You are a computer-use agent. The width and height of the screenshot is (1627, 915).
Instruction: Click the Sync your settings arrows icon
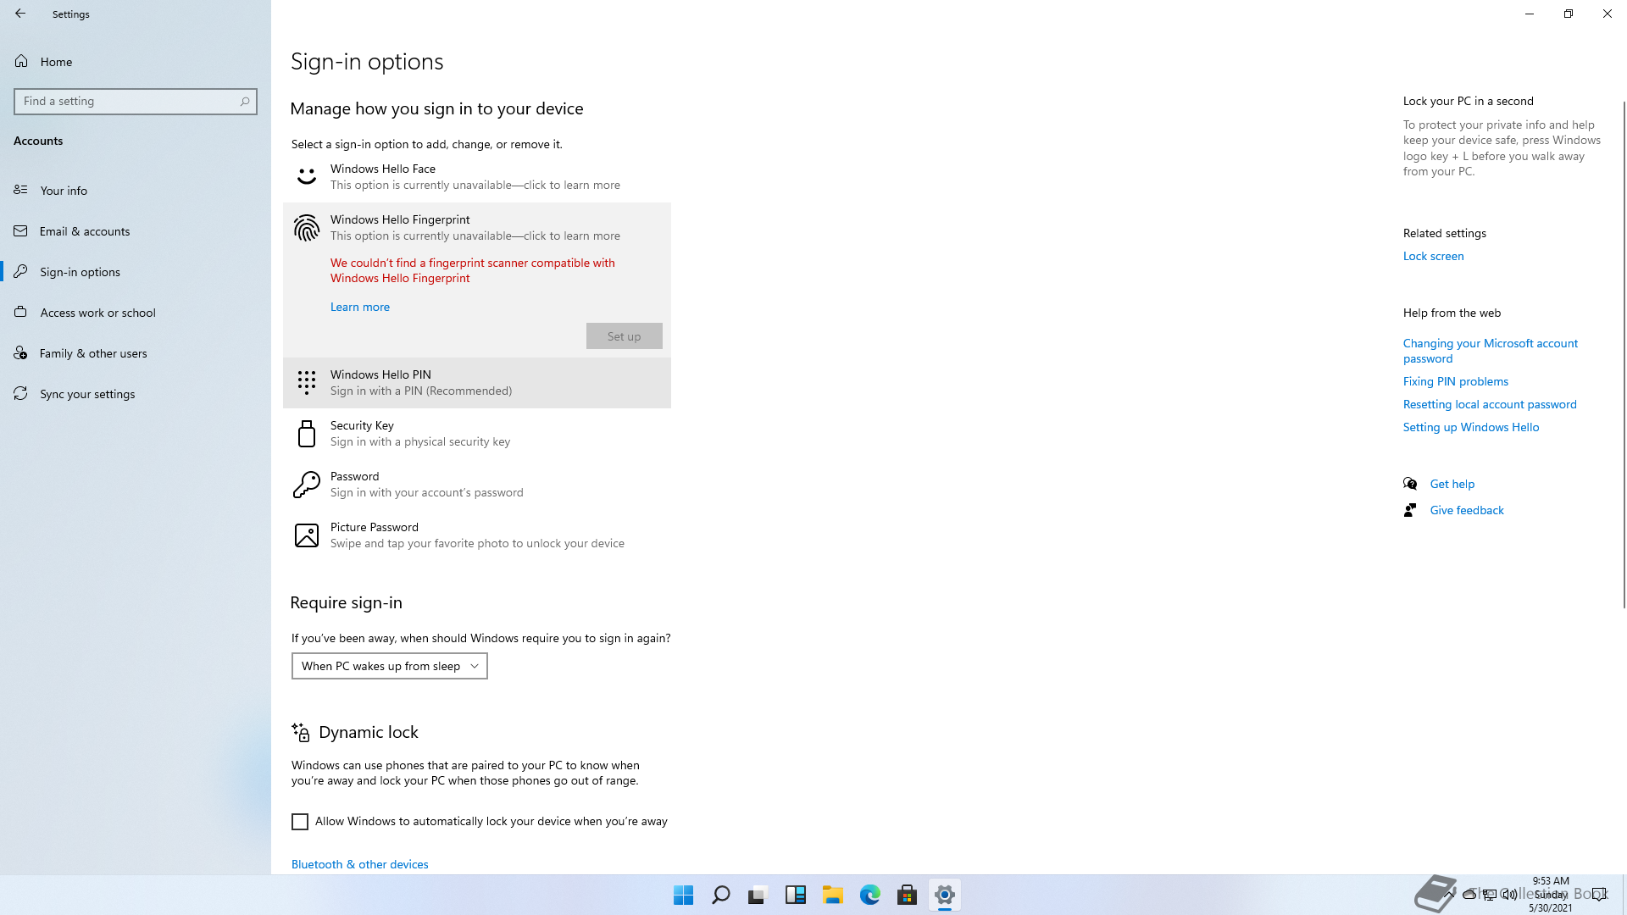tap(21, 393)
